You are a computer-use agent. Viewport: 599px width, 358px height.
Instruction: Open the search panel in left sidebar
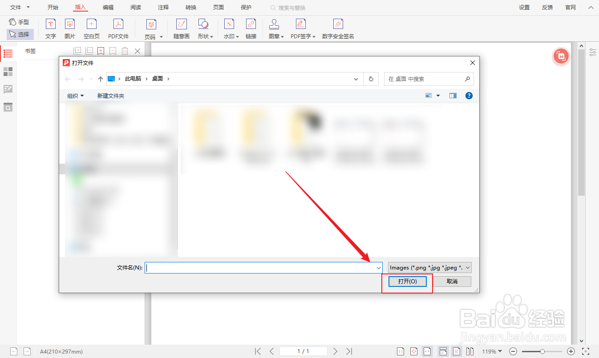(x=8, y=107)
